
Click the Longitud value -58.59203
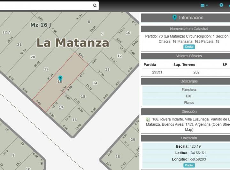click(198, 159)
